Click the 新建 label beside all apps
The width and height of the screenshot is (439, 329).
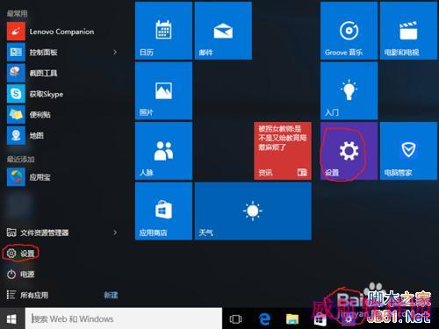point(111,295)
